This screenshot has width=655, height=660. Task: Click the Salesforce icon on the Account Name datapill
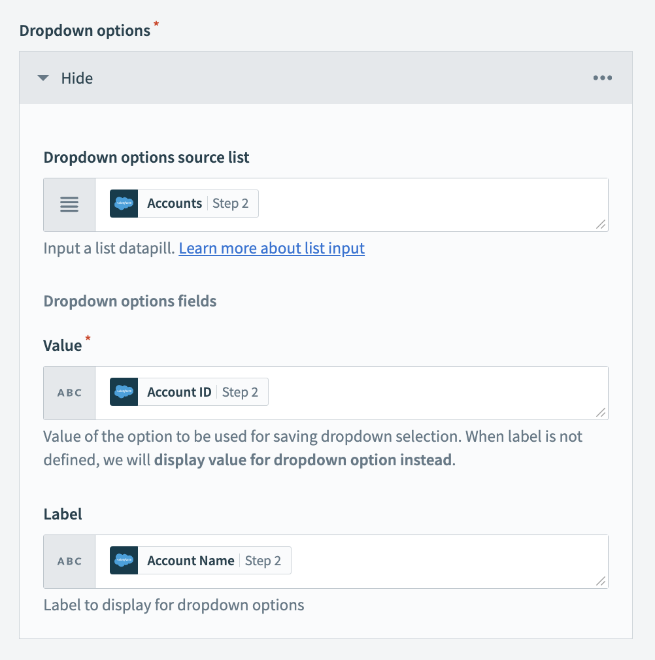tap(124, 560)
